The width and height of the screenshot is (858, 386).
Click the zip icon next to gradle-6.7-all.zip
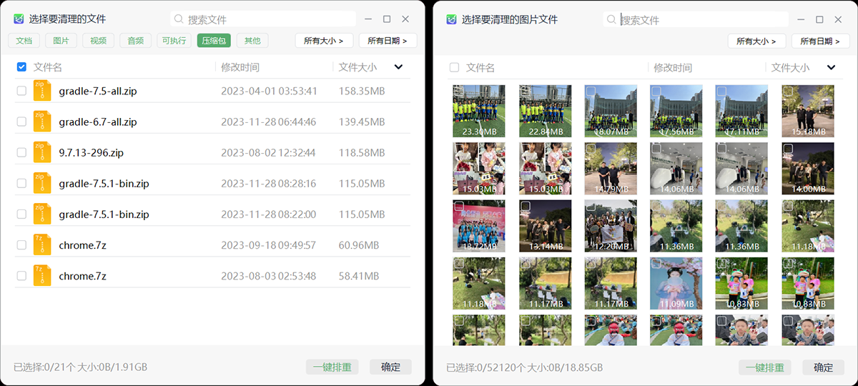tap(42, 122)
